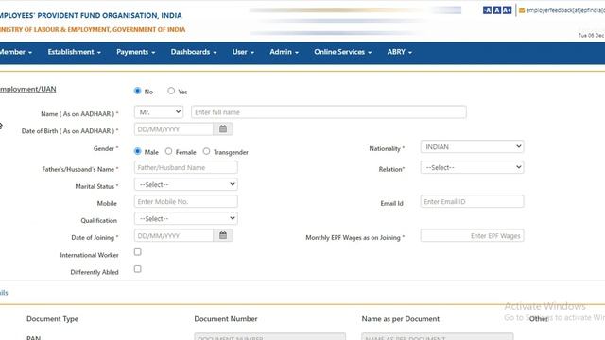Open the Qualification dropdown
This screenshot has height=340, width=605.
click(x=186, y=218)
